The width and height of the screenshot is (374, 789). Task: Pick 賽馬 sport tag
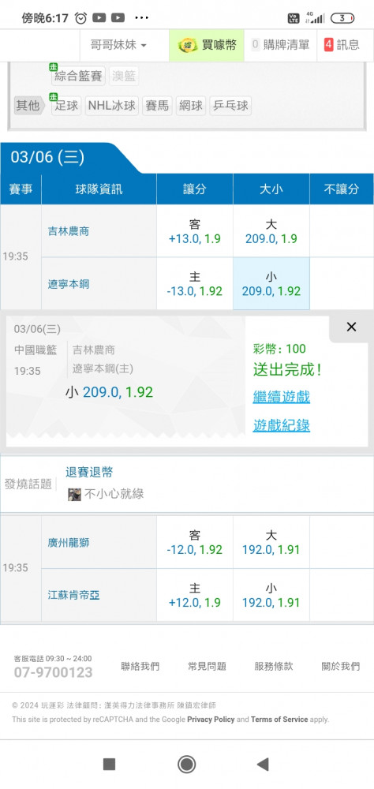tap(157, 106)
